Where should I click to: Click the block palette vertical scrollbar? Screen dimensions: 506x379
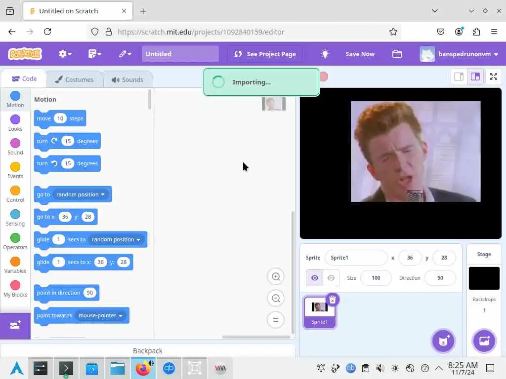click(x=149, y=99)
